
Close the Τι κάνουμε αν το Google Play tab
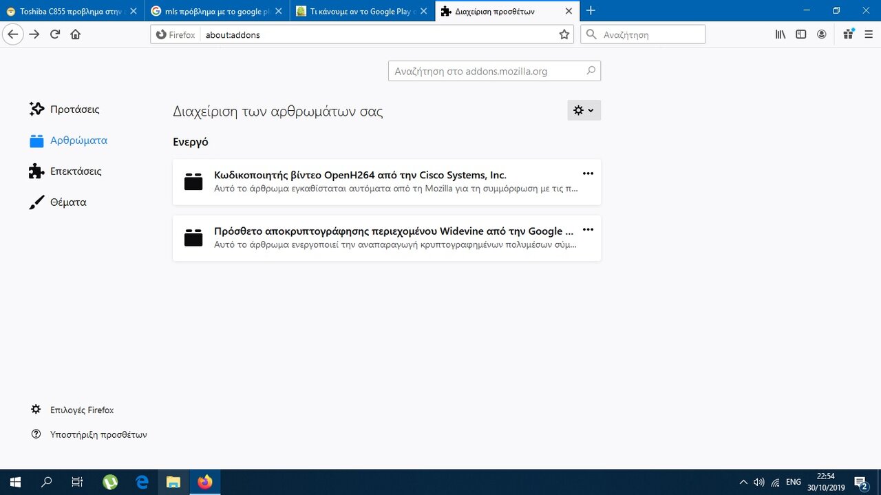pyautogui.click(x=423, y=11)
